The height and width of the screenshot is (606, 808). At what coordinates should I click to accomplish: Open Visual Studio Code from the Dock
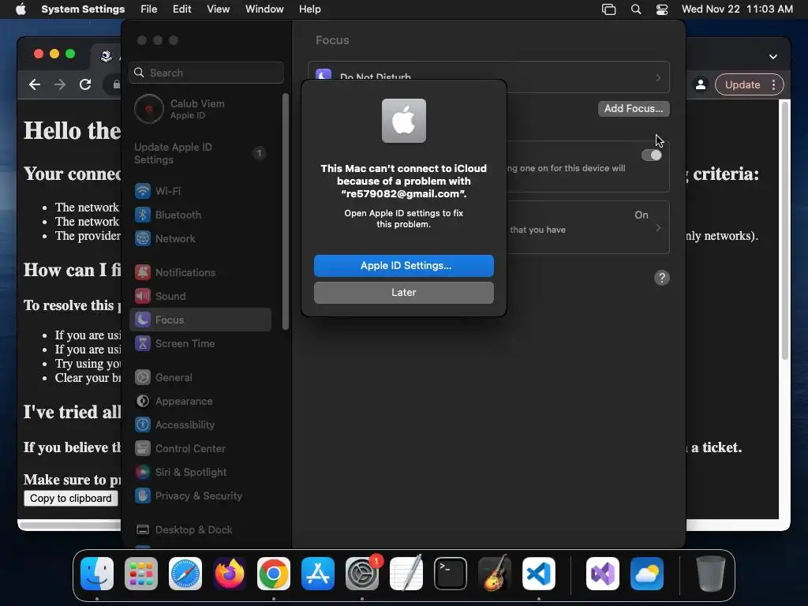click(538, 574)
